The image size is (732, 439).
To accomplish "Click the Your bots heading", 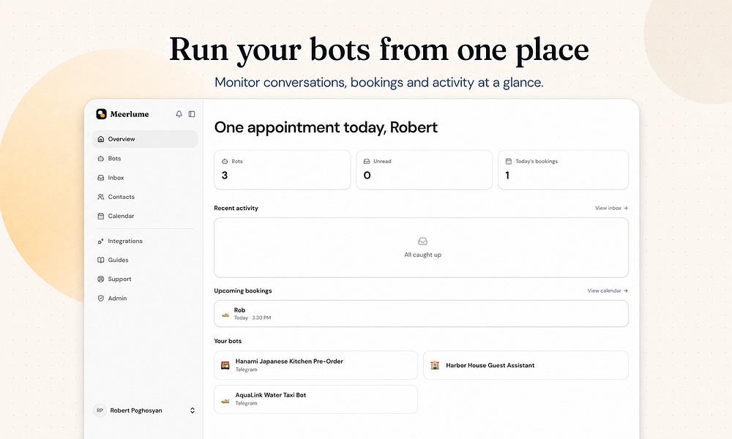I will [x=228, y=341].
